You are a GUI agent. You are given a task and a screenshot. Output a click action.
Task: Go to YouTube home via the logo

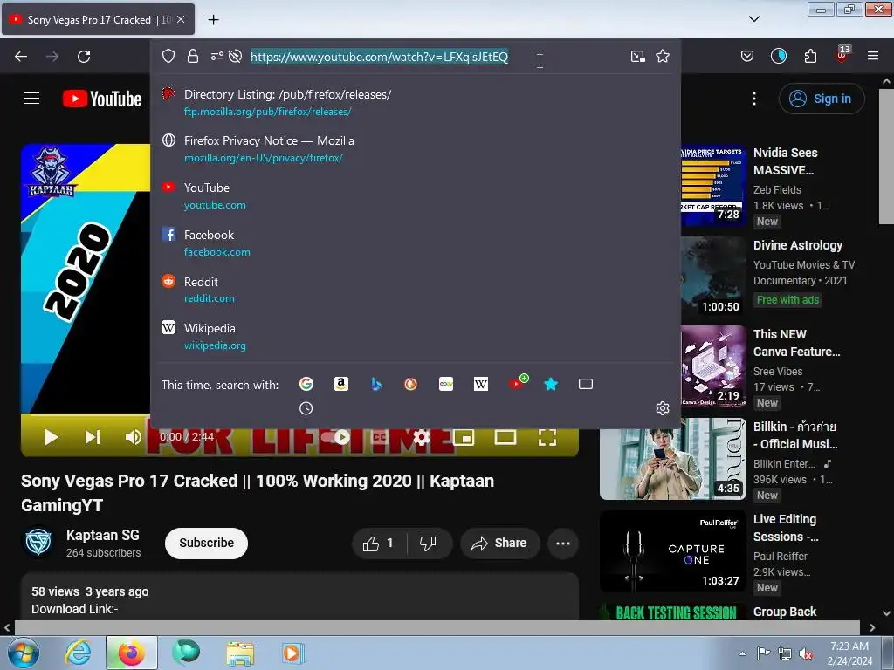102,99
